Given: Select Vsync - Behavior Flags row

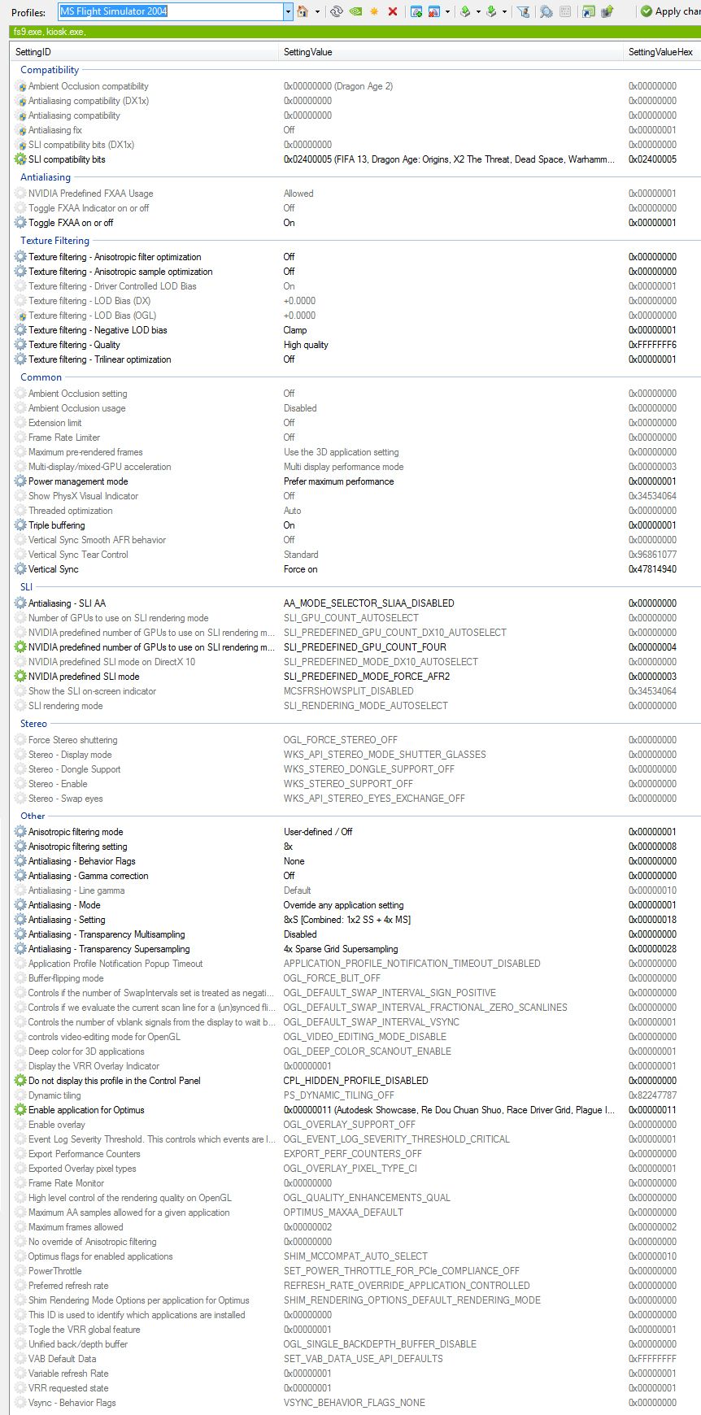Looking at the screenshot, I should click(355, 1403).
